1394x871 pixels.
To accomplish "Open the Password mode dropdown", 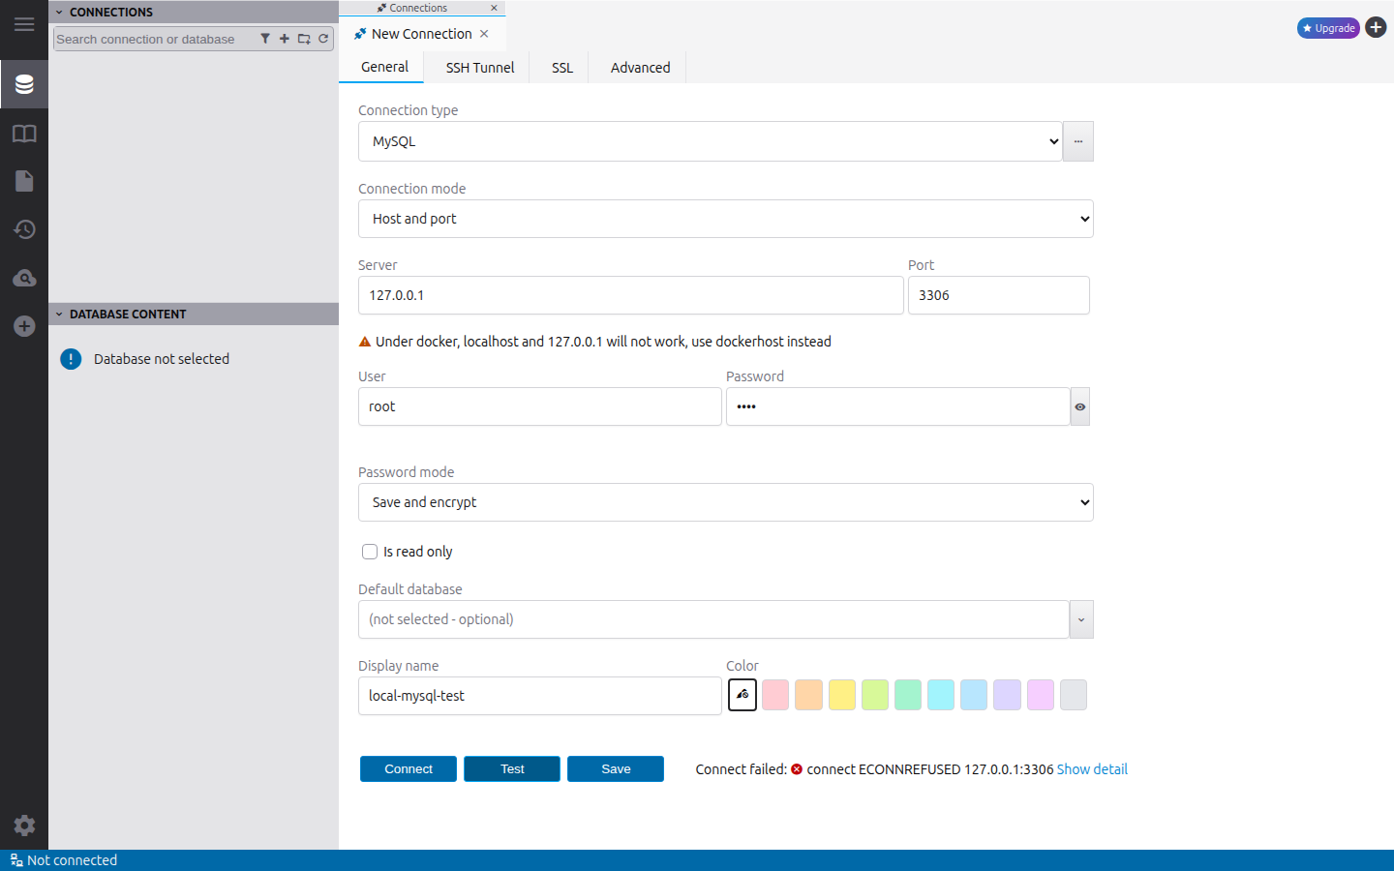I will (x=726, y=502).
